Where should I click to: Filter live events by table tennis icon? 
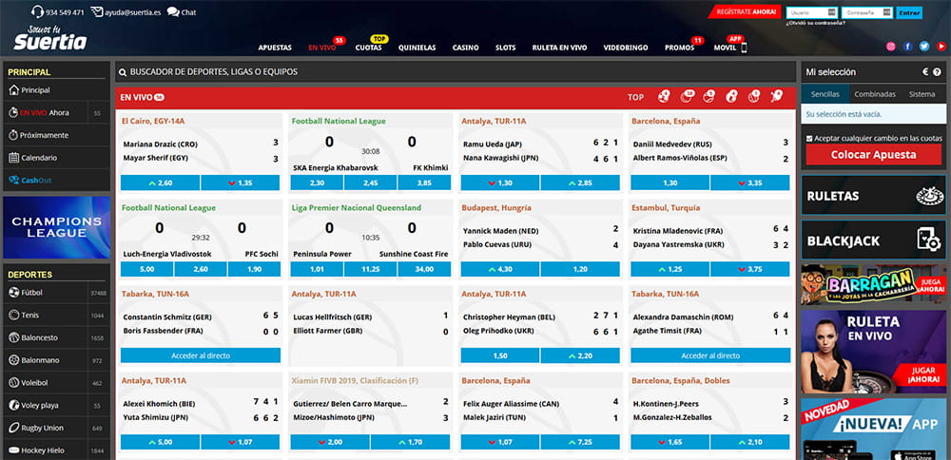(x=777, y=96)
